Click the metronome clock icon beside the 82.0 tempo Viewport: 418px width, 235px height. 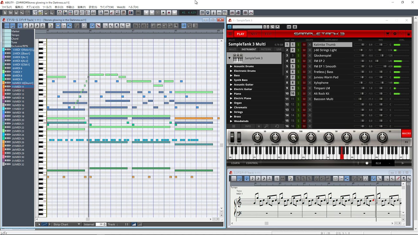tap(367, 163)
